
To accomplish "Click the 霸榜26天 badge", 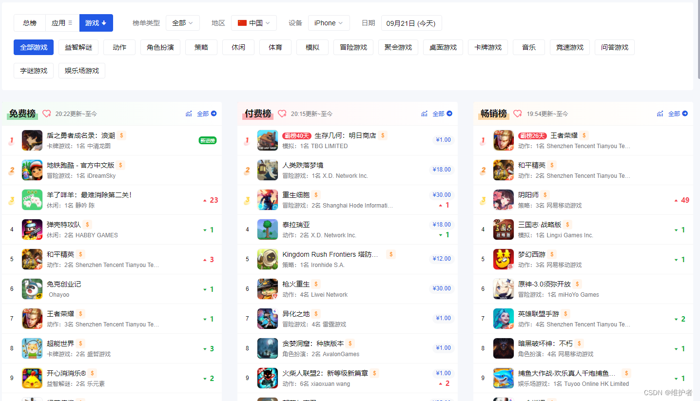I will click(532, 136).
